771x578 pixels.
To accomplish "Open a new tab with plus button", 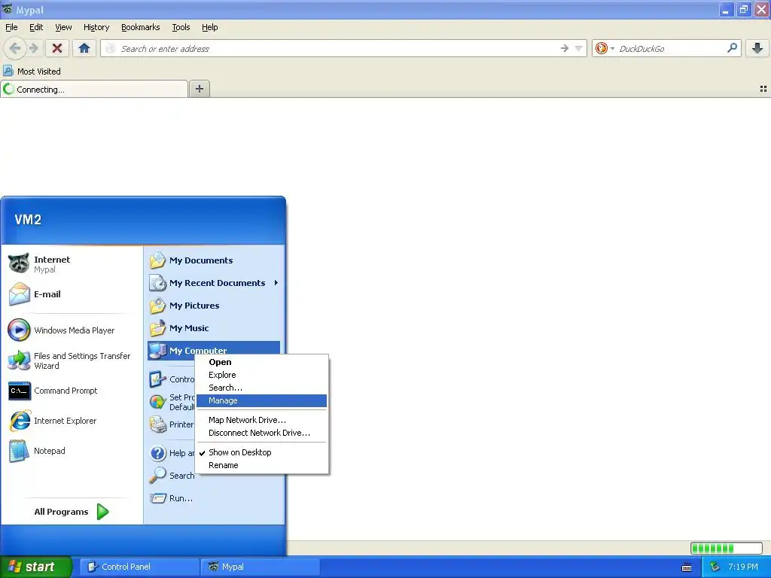I will pyautogui.click(x=199, y=89).
